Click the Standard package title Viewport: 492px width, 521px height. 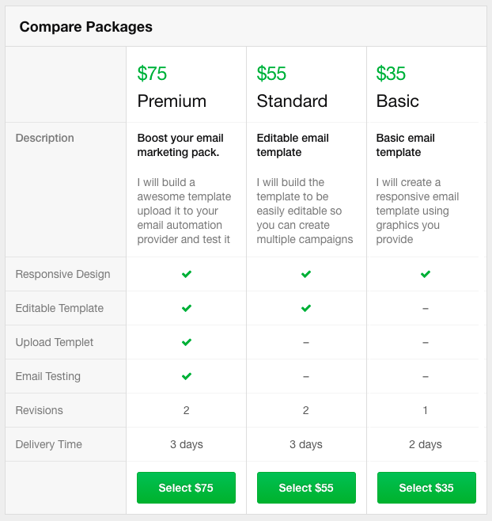[292, 101]
